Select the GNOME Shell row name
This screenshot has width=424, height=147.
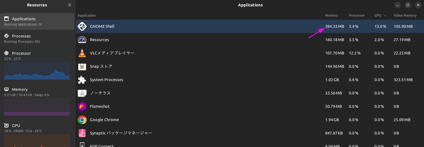[x=102, y=26]
